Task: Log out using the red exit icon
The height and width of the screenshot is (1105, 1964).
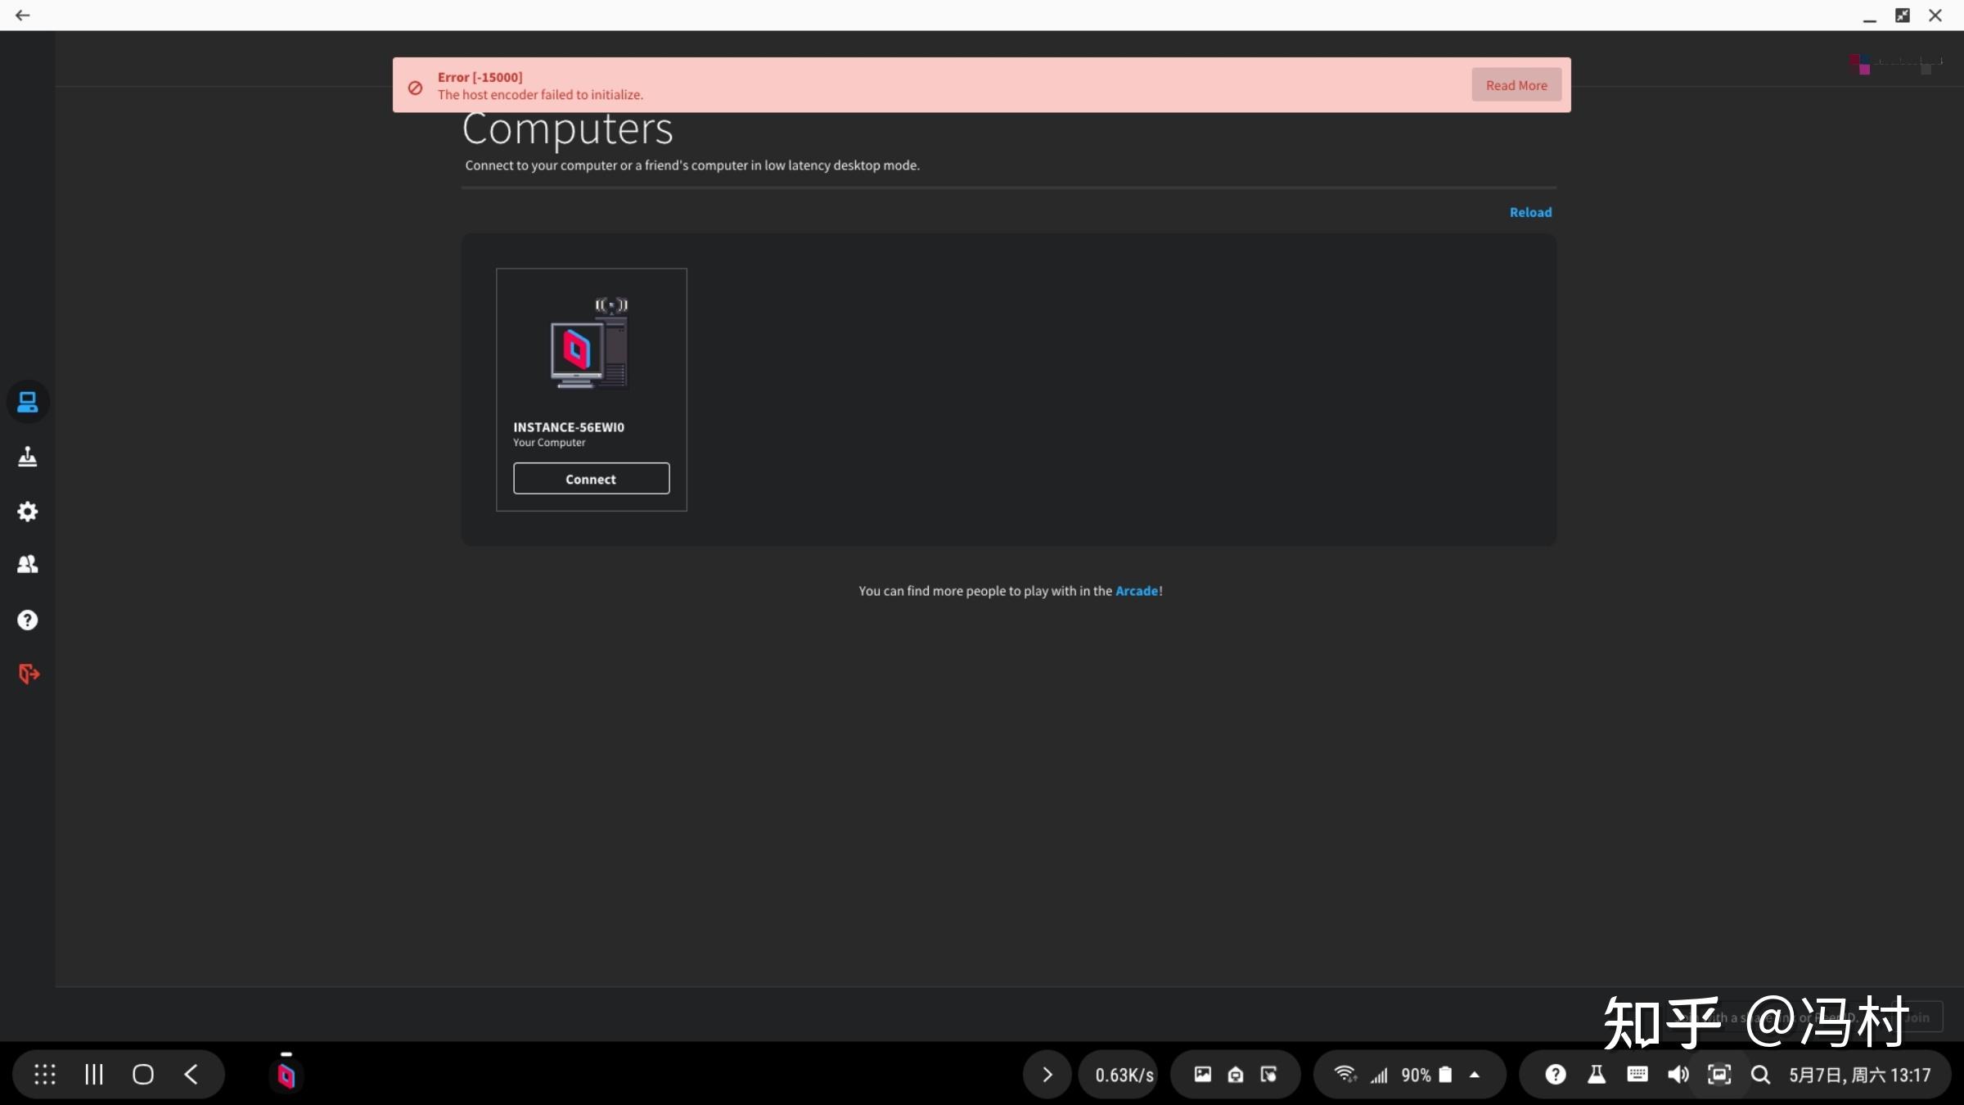Action: pos(28,673)
